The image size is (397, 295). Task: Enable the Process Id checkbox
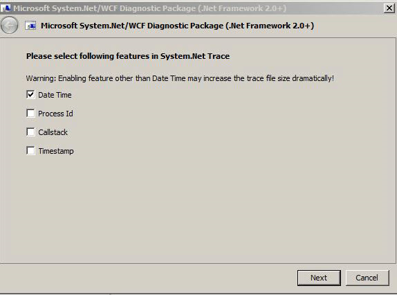30,114
